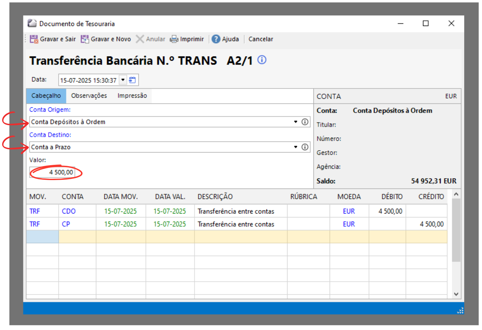Screen dimensions: 482x330
Task: Click the Gravar e Sair save icon
Action: tap(34, 39)
